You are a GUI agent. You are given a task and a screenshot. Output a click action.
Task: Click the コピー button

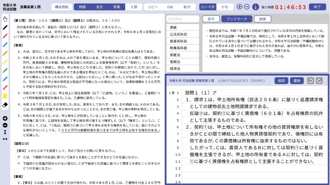(153, 7)
